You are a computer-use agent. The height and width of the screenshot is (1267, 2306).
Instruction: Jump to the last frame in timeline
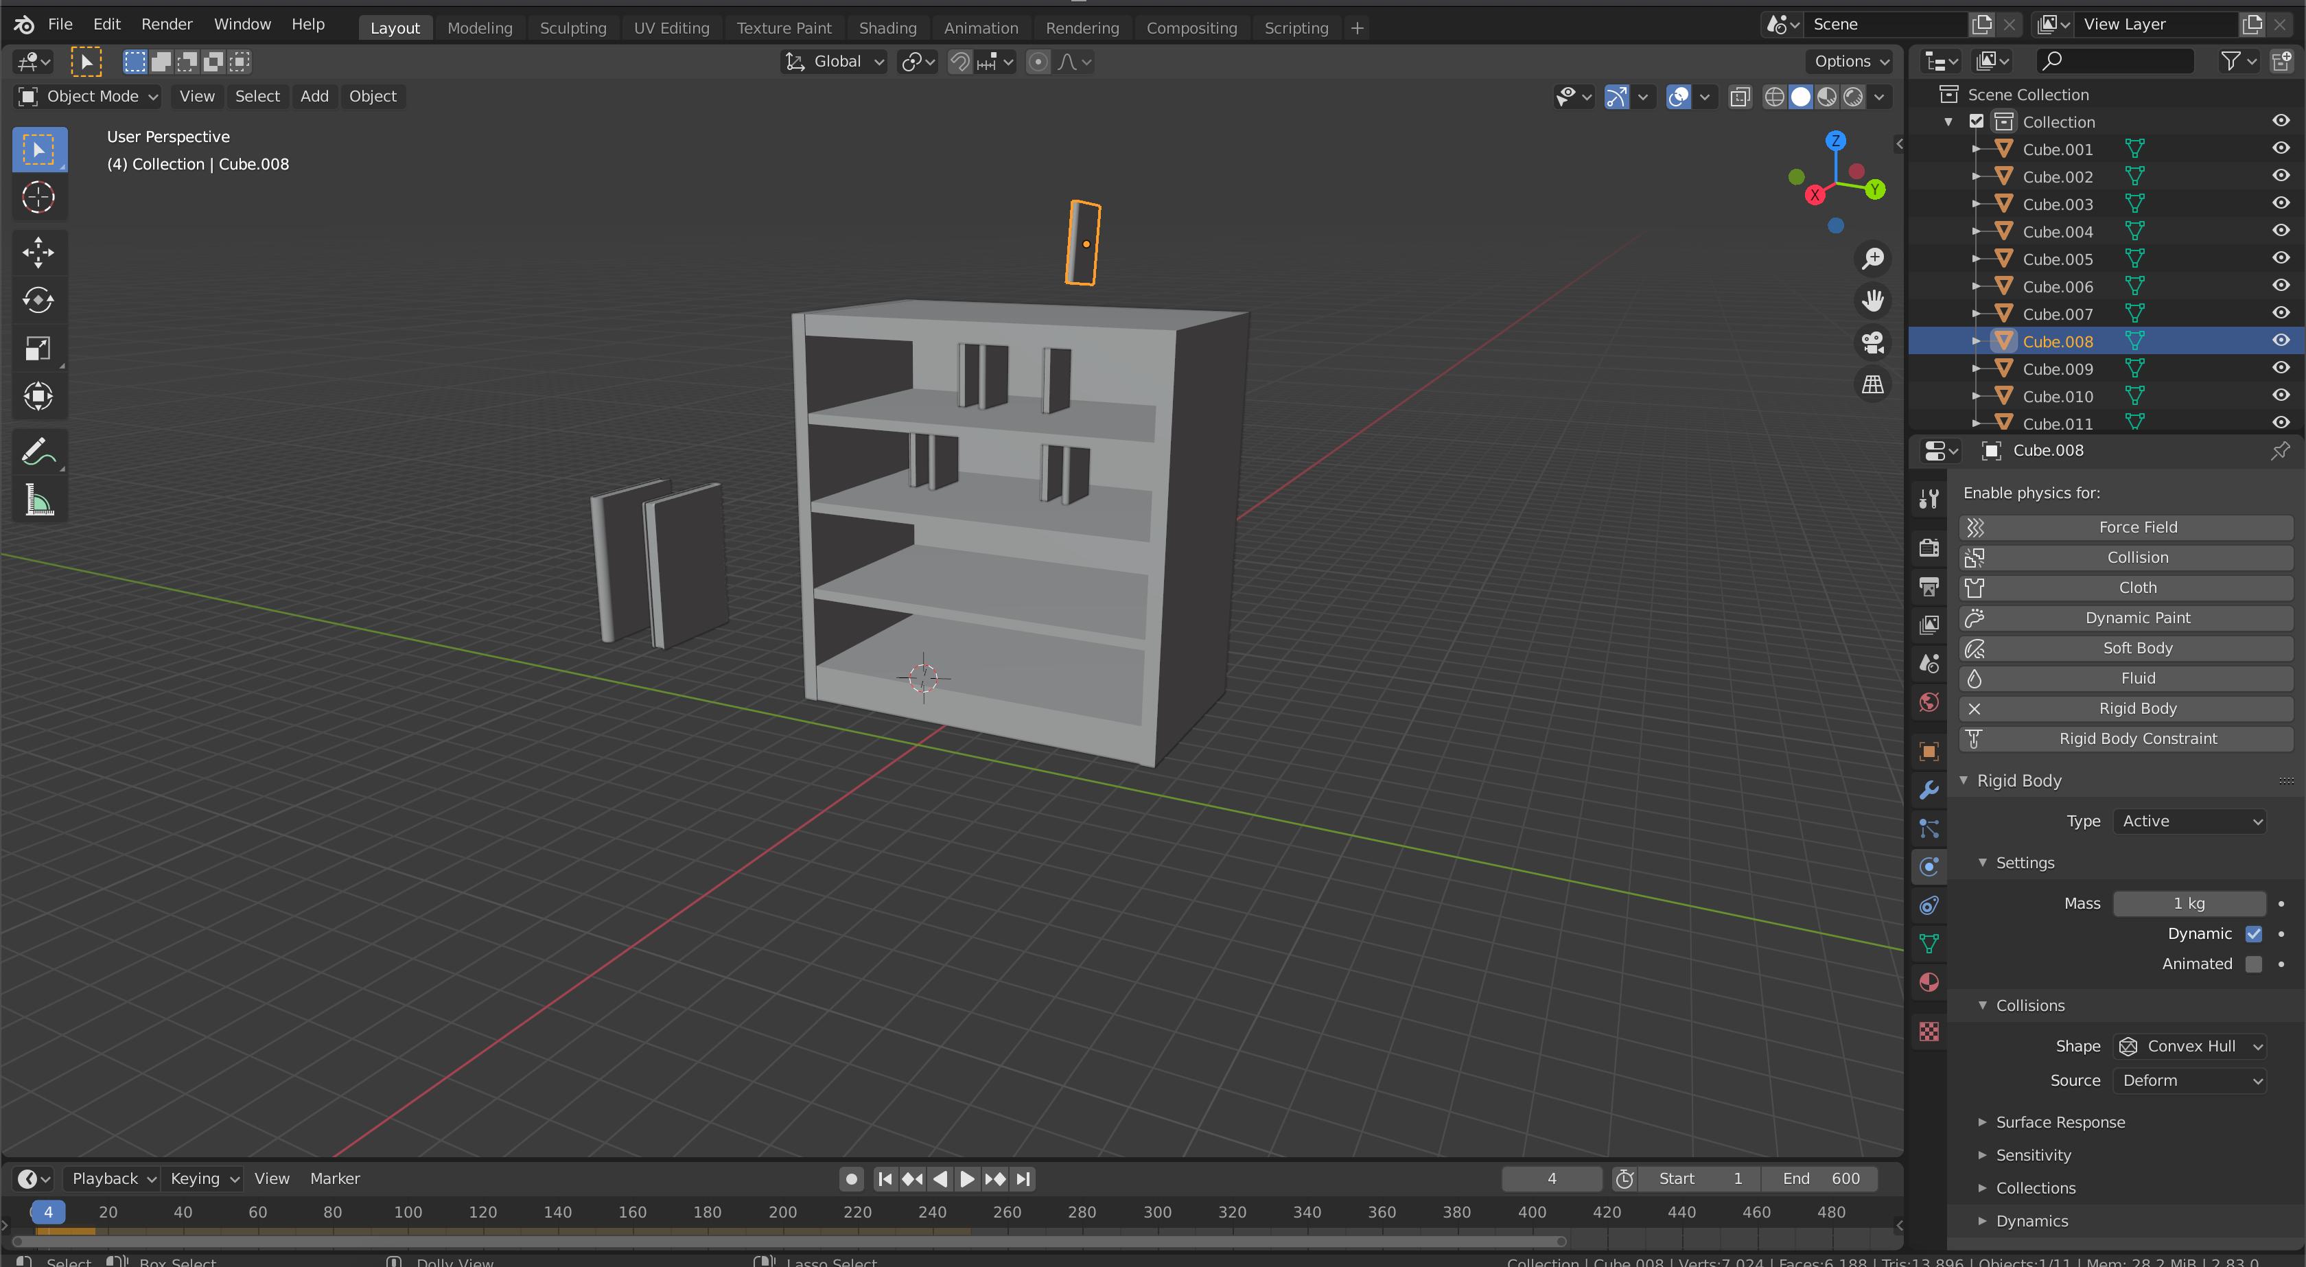pos(1024,1179)
